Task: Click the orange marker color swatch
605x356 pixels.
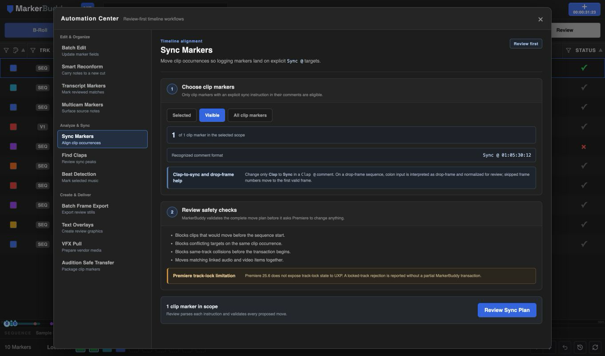Action: (x=13, y=166)
